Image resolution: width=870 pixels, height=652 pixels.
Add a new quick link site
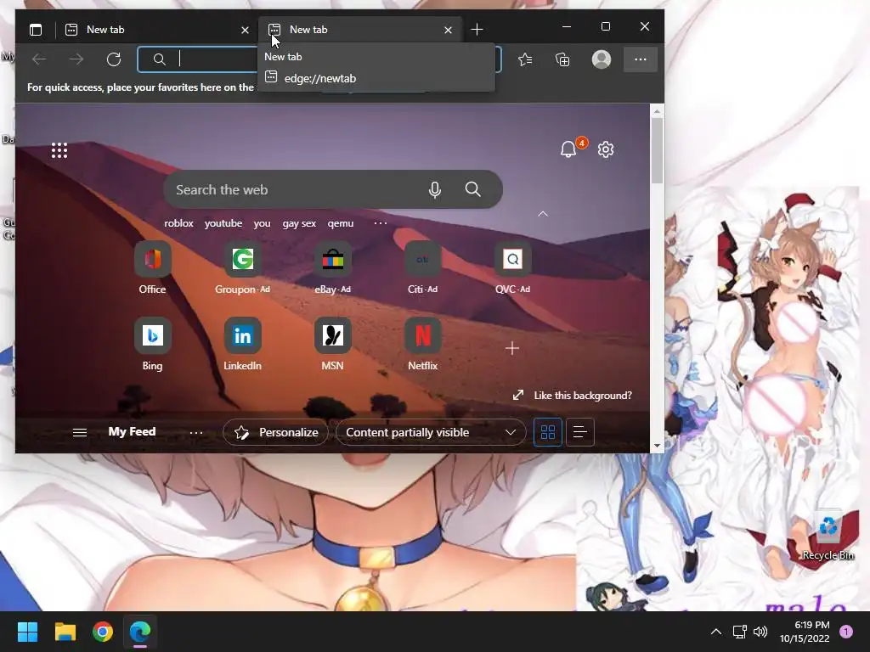[x=512, y=348]
